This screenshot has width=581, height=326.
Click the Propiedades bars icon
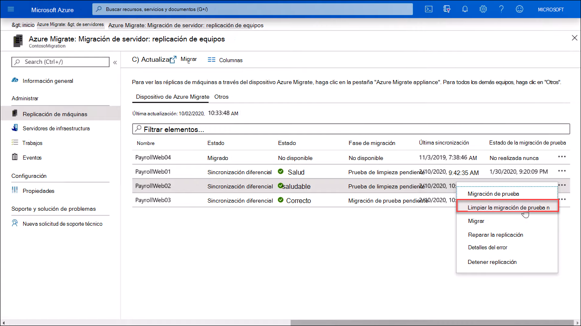15,190
